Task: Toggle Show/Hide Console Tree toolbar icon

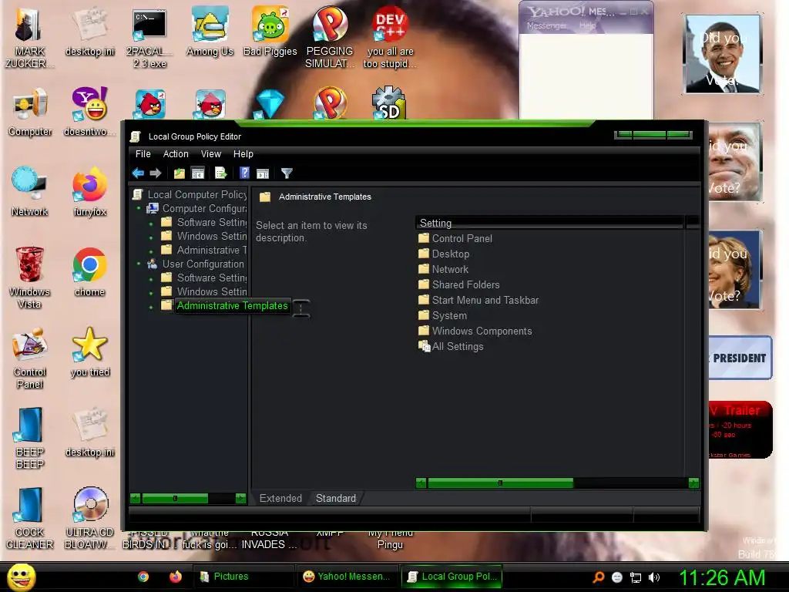Action: tap(198, 173)
